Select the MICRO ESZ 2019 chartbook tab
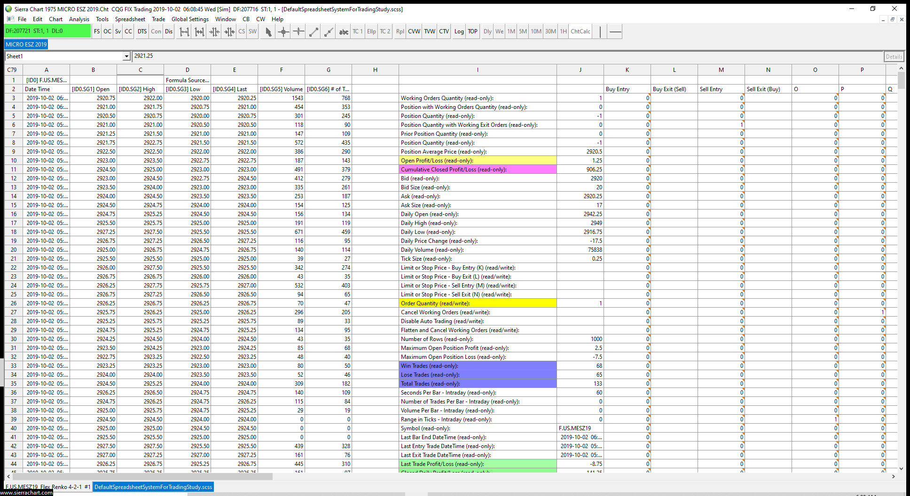 coord(26,45)
